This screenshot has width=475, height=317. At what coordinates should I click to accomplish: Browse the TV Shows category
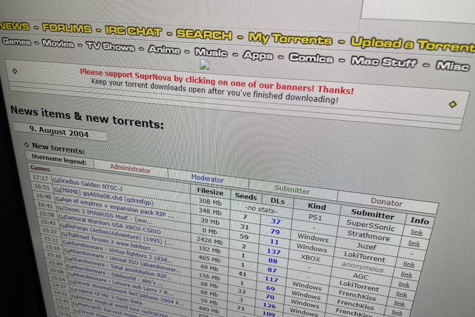[110, 46]
